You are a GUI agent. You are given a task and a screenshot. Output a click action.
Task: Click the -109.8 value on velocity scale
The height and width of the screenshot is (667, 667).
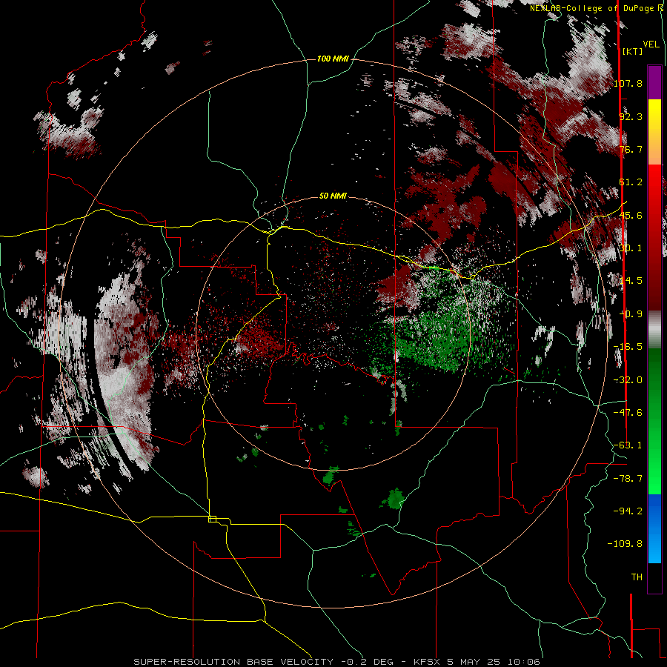pos(625,544)
